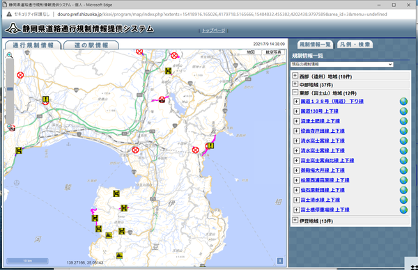The image size is (418, 270).
Task: Select the 規制情報一覧 tab
Action: pos(315,45)
